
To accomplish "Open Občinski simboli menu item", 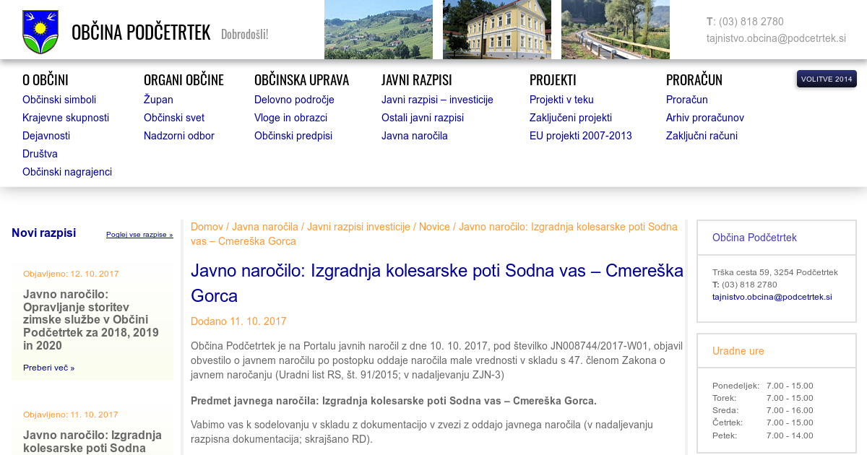I will (x=59, y=100).
